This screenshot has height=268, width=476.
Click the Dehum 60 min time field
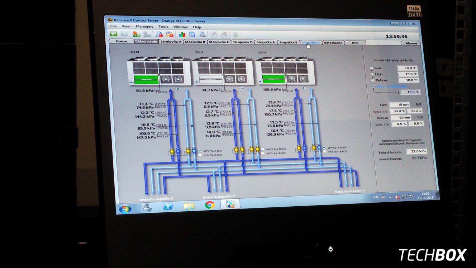click(401, 117)
